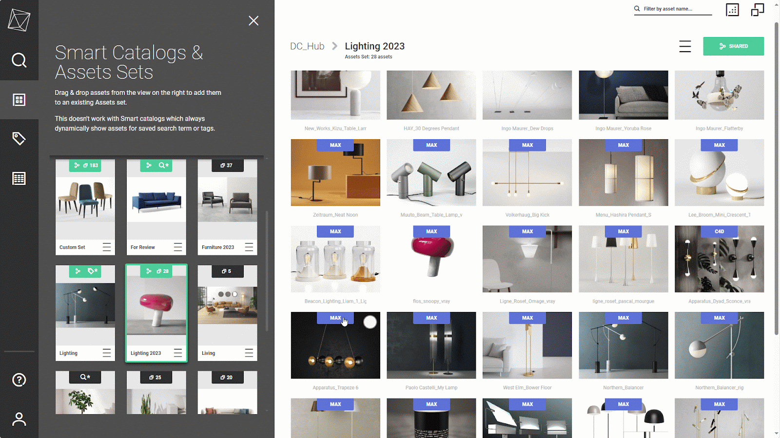Open the Catalogs and Assets Sets sidebar icon
This screenshot has width=780, height=438.
point(19,100)
